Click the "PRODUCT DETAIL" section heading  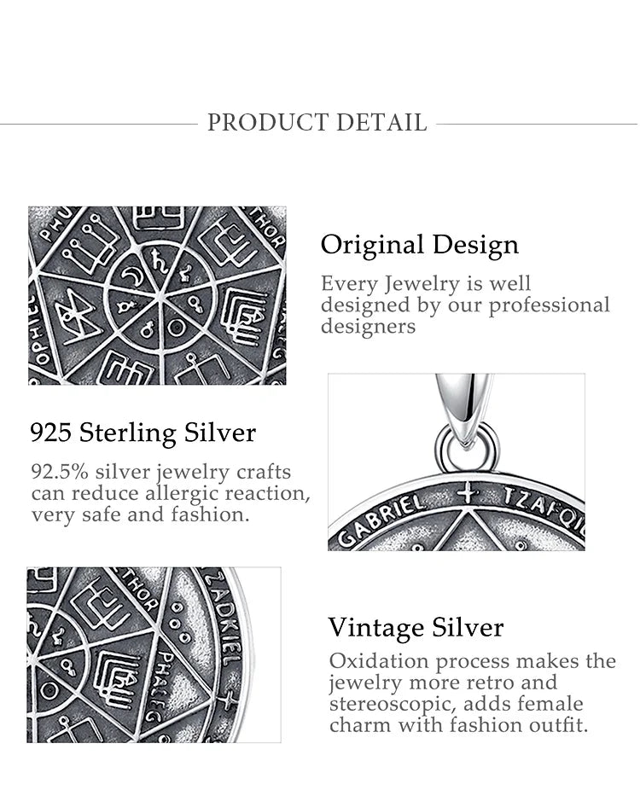click(x=317, y=122)
